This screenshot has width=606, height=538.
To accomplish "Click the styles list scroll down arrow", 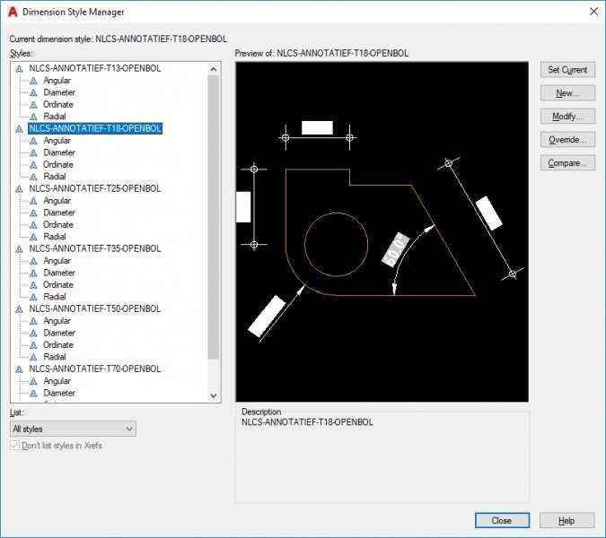I will (x=214, y=395).
